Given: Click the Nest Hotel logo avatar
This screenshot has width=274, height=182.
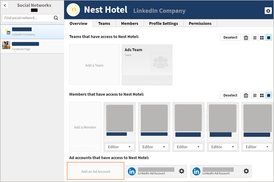Looking at the screenshot, I should tap(73, 10).
